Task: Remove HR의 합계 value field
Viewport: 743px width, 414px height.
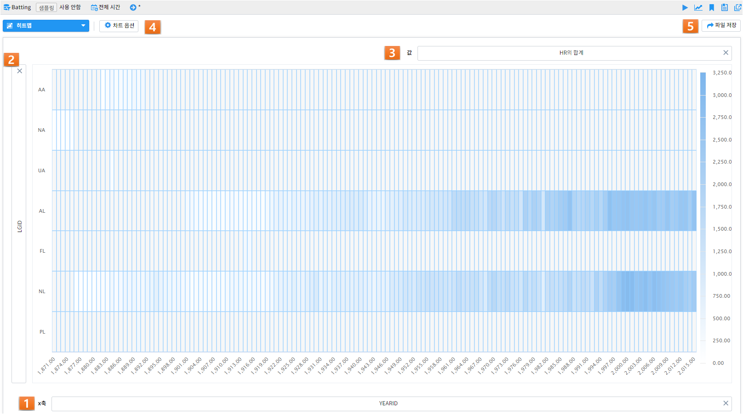Action: (726, 53)
